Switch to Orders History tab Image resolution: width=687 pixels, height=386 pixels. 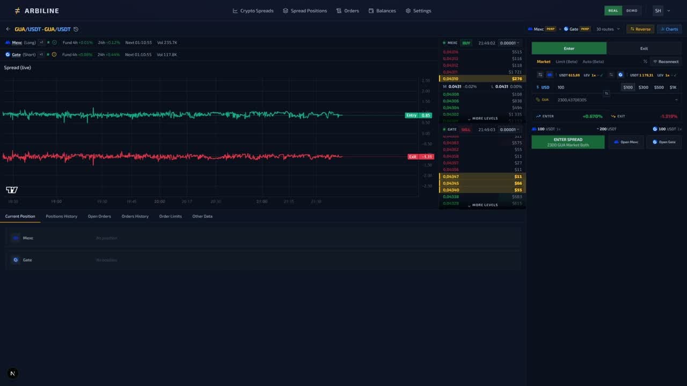tap(135, 216)
